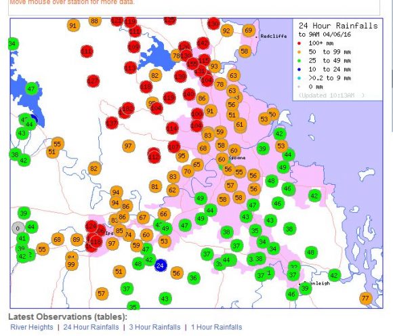Viewport: 393px width, 336px height.
Task: Click the 'Updated 10:13AM' legend note
Action: (x=331, y=96)
